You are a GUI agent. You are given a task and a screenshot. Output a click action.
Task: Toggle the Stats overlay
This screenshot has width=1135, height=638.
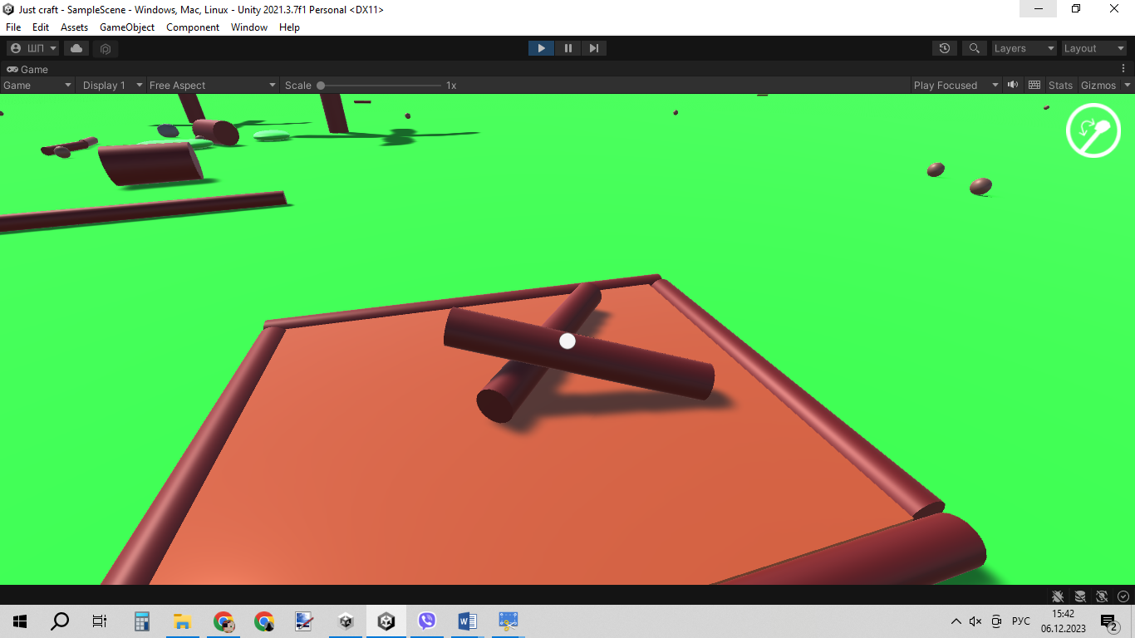1060,85
